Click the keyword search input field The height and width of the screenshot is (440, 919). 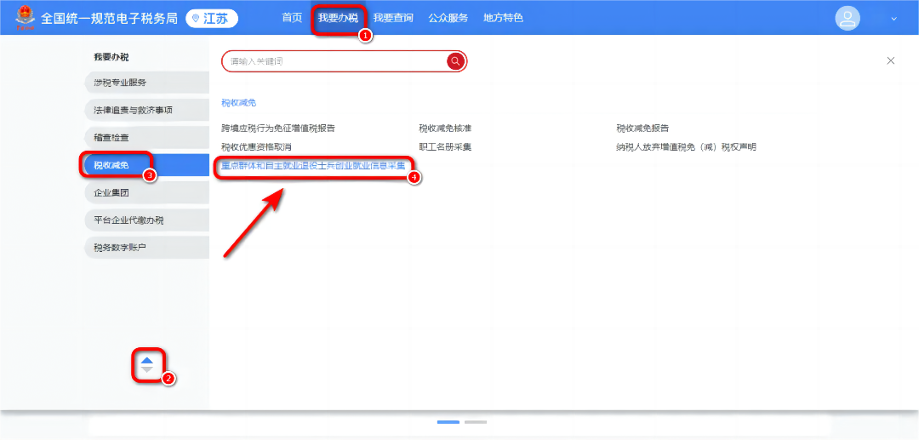click(x=332, y=61)
